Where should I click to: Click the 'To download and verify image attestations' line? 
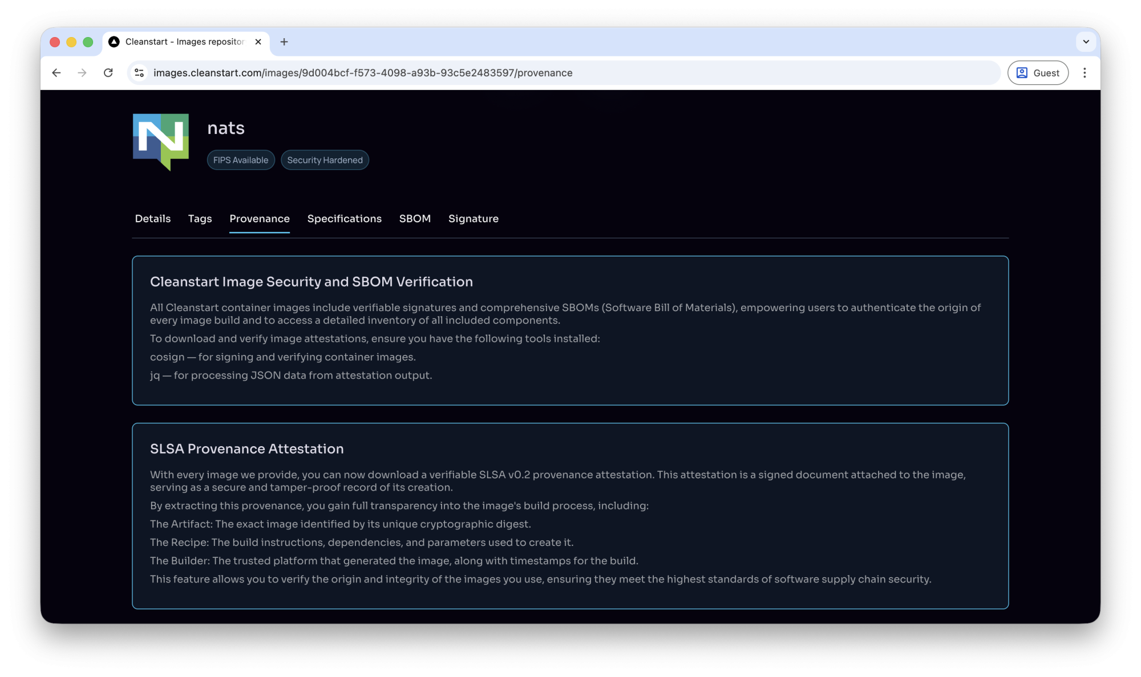point(375,338)
